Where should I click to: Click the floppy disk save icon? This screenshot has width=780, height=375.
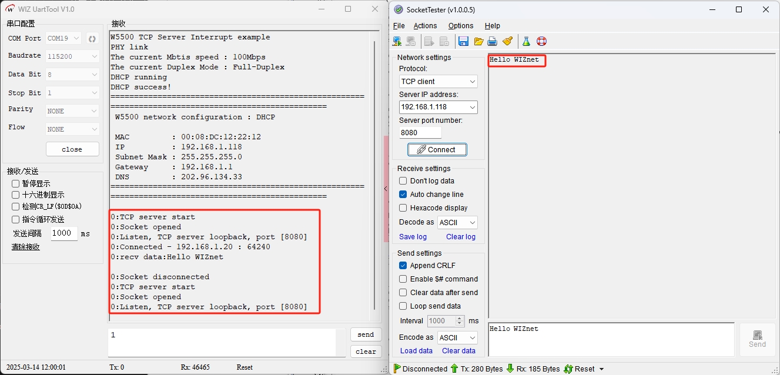coord(463,41)
